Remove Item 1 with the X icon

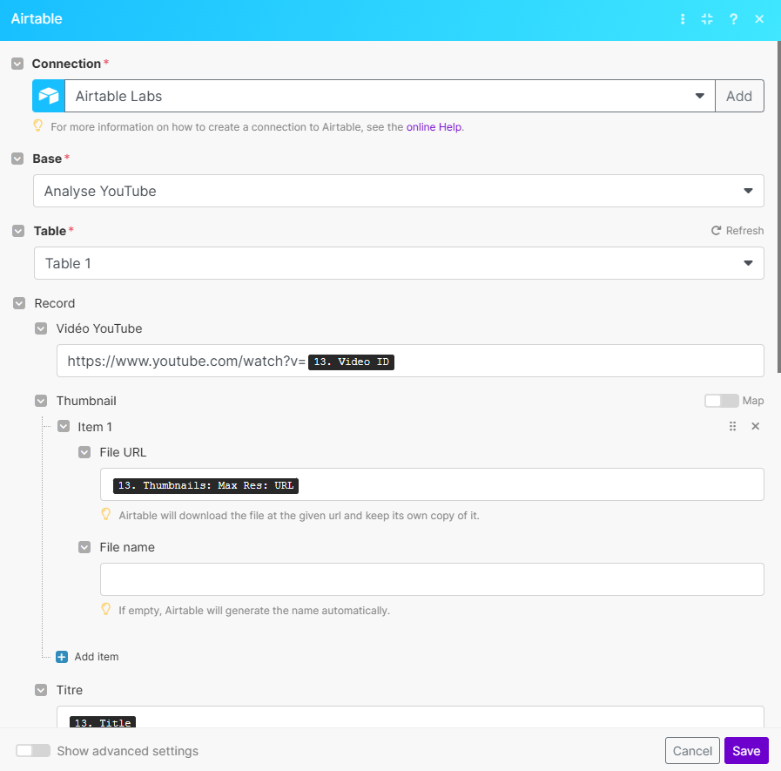(755, 426)
